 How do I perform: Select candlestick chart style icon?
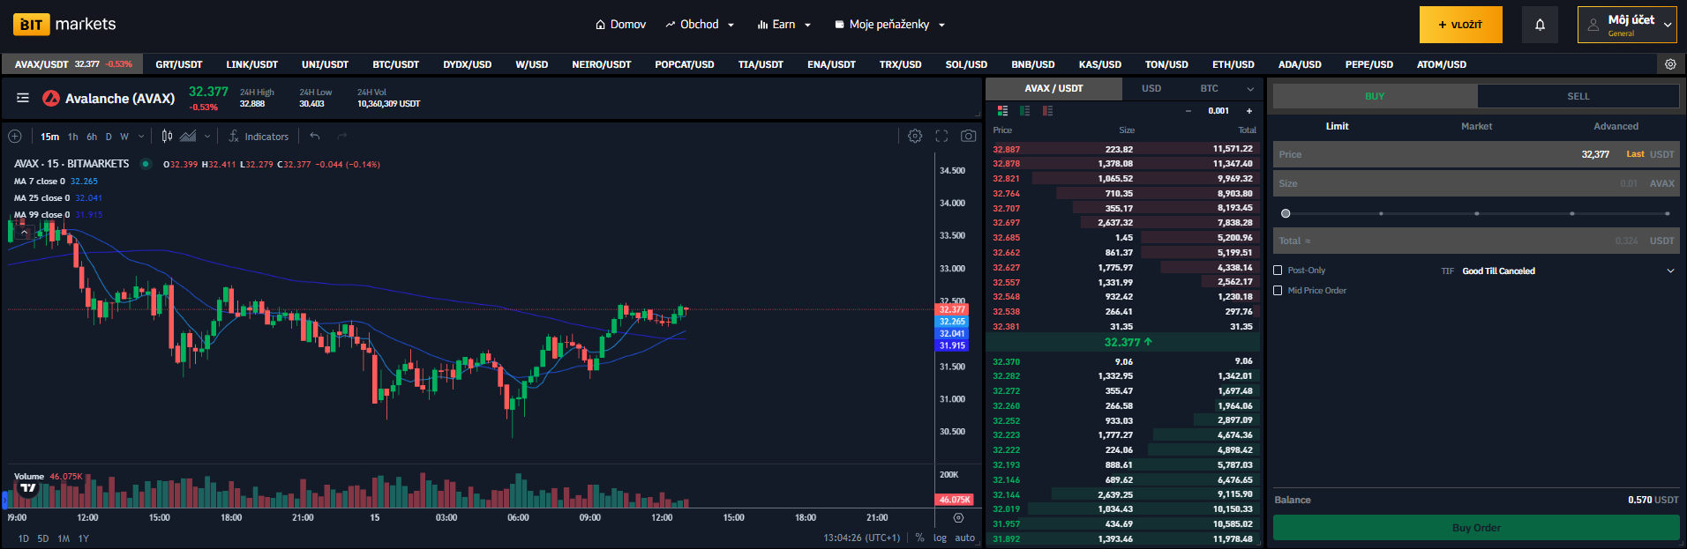(167, 136)
